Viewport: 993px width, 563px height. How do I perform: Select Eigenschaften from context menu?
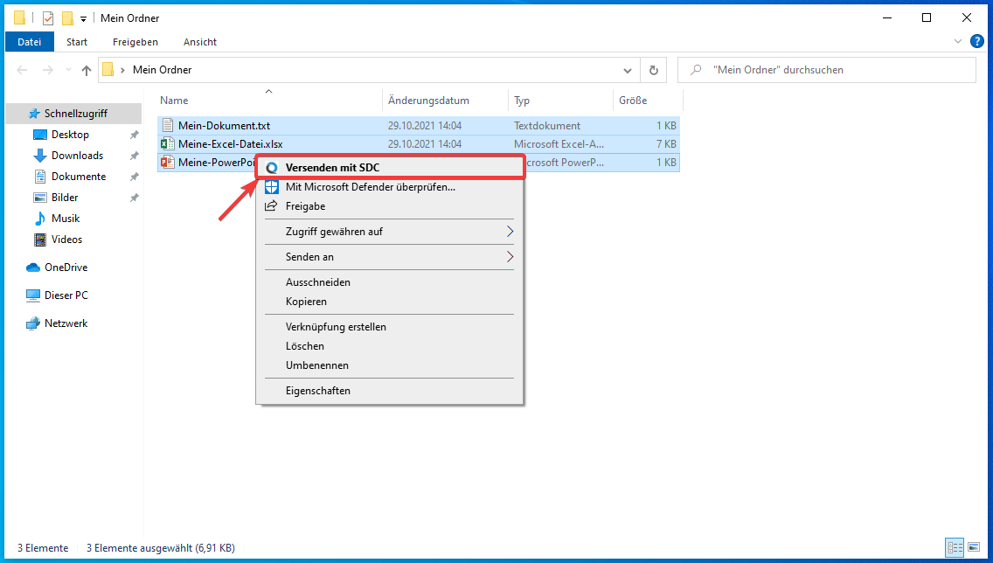pyautogui.click(x=318, y=391)
